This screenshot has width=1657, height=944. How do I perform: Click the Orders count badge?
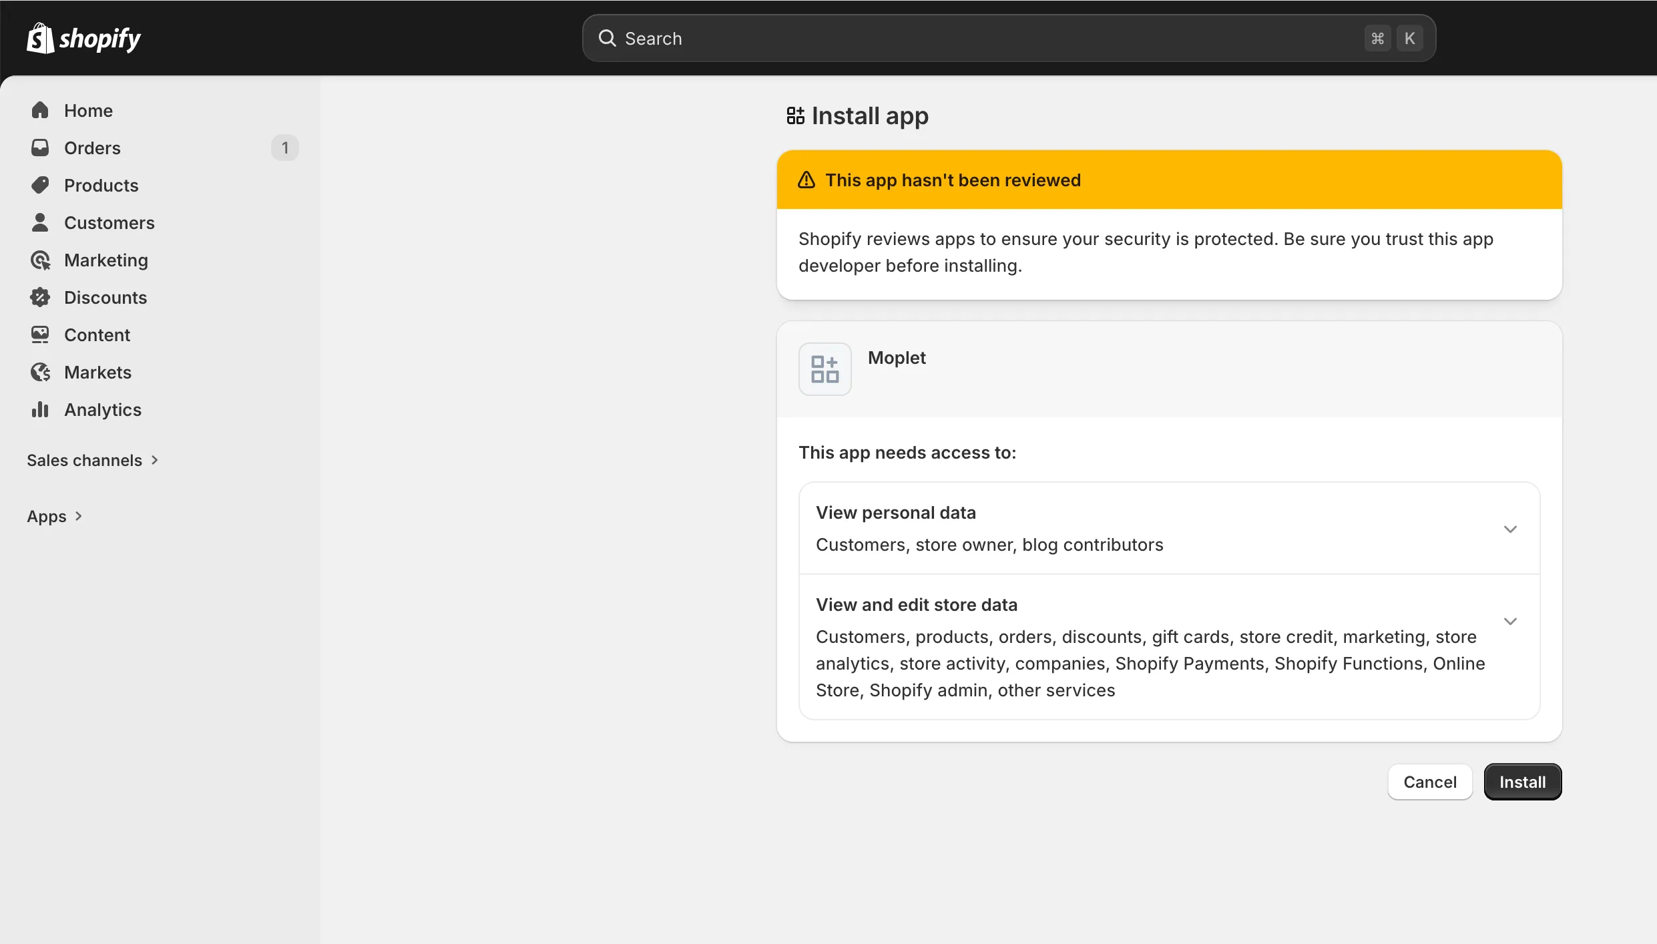click(285, 148)
